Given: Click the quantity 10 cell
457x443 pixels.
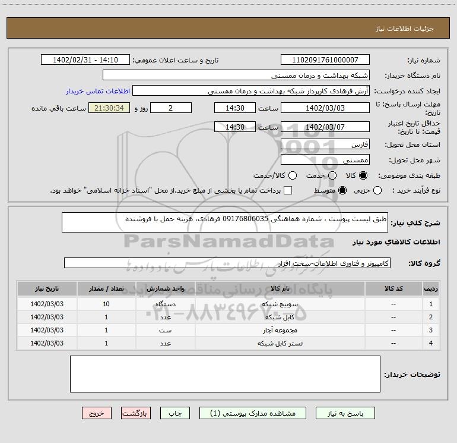Looking at the screenshot, I should point(106,304).
